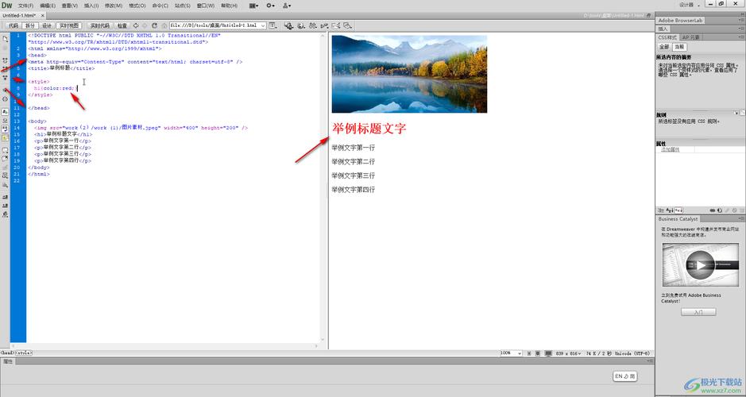Click the back arrow in document toolbar

[x=134, y=25]
